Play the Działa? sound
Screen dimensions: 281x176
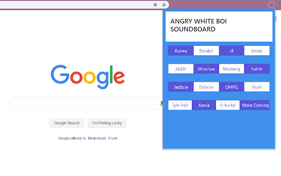point(206,51)
